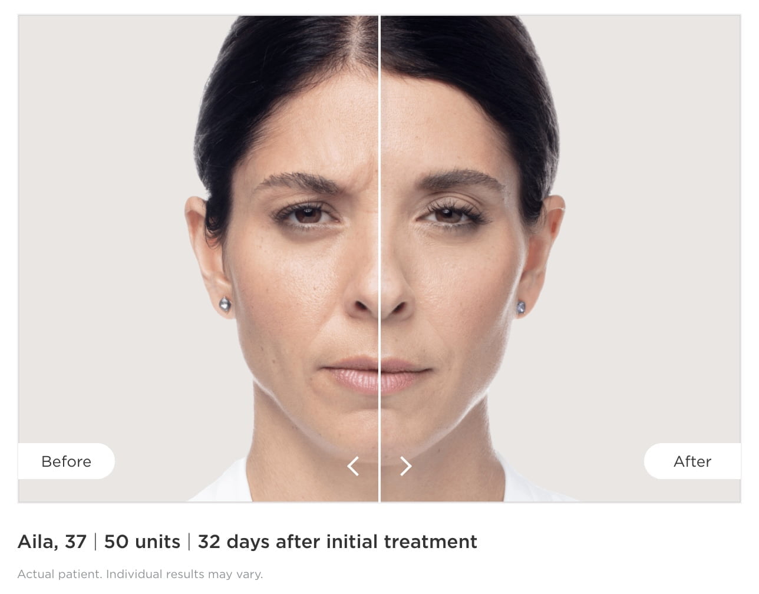Screen dimensions: 759x594
Task: Click the "50 units" caption text
Action: pos(142,542)
